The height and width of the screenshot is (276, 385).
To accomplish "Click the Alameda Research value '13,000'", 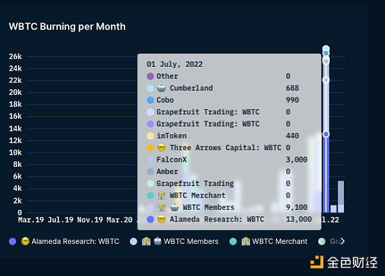I will click(298, 220).
